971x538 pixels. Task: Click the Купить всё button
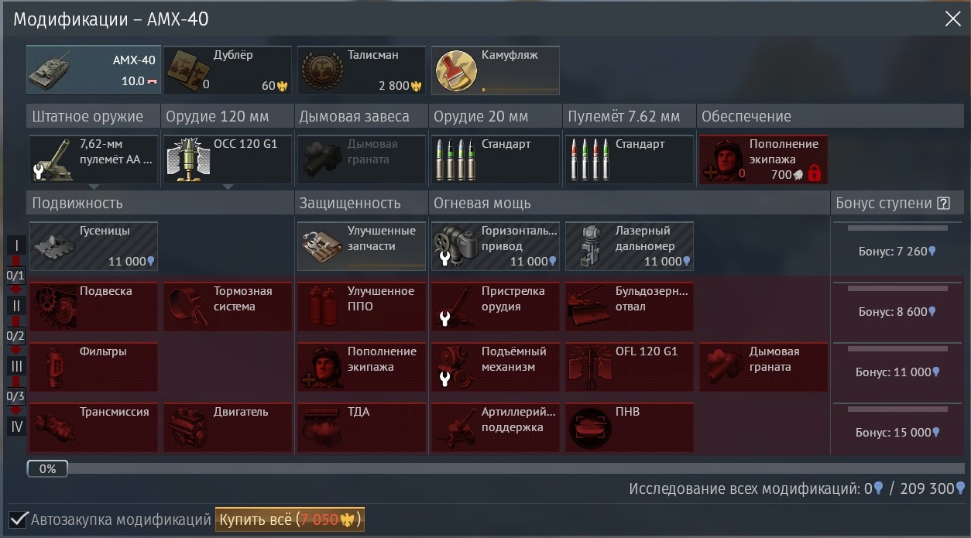click(290, 519)
